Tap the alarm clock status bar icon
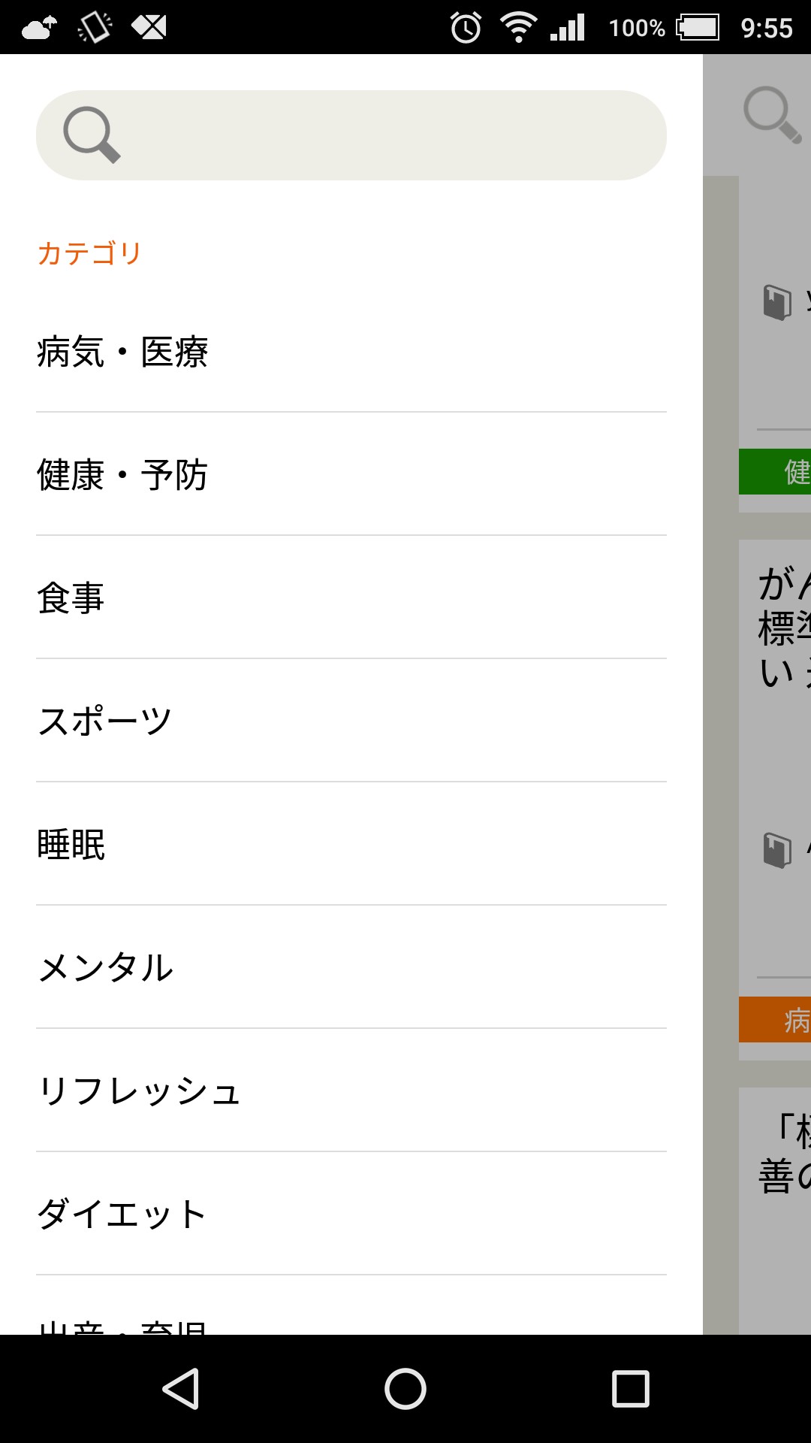Viewport: 811px width, 1443px height. pyautogui.click(x=466, y=28)
